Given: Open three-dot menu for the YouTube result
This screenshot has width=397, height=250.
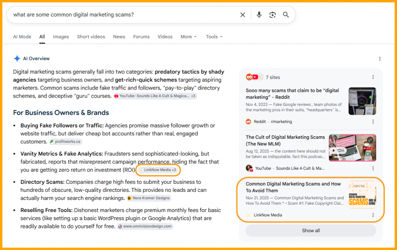Looking at the screenshot, I should click(373, 168).
